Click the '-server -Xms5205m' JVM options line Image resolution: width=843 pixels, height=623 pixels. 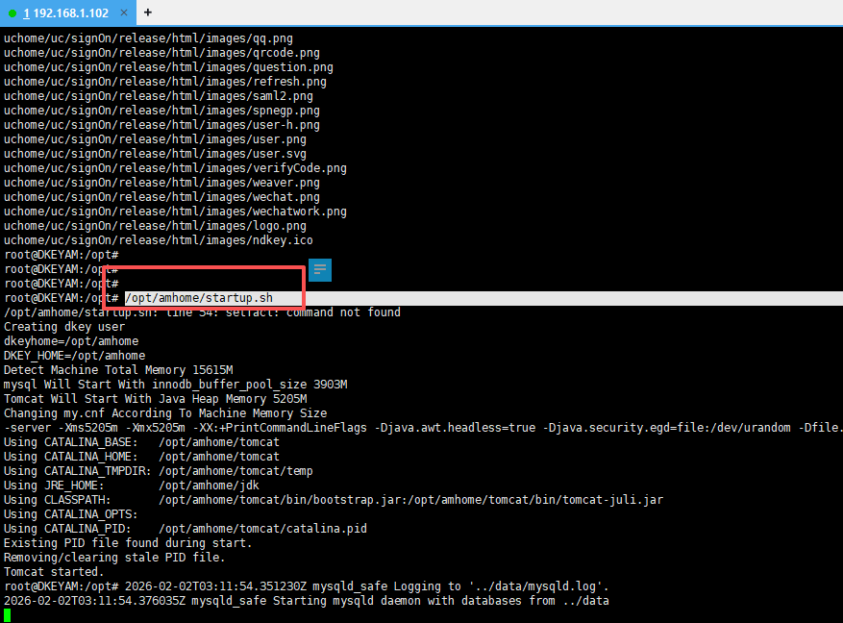tap(384, 428)
